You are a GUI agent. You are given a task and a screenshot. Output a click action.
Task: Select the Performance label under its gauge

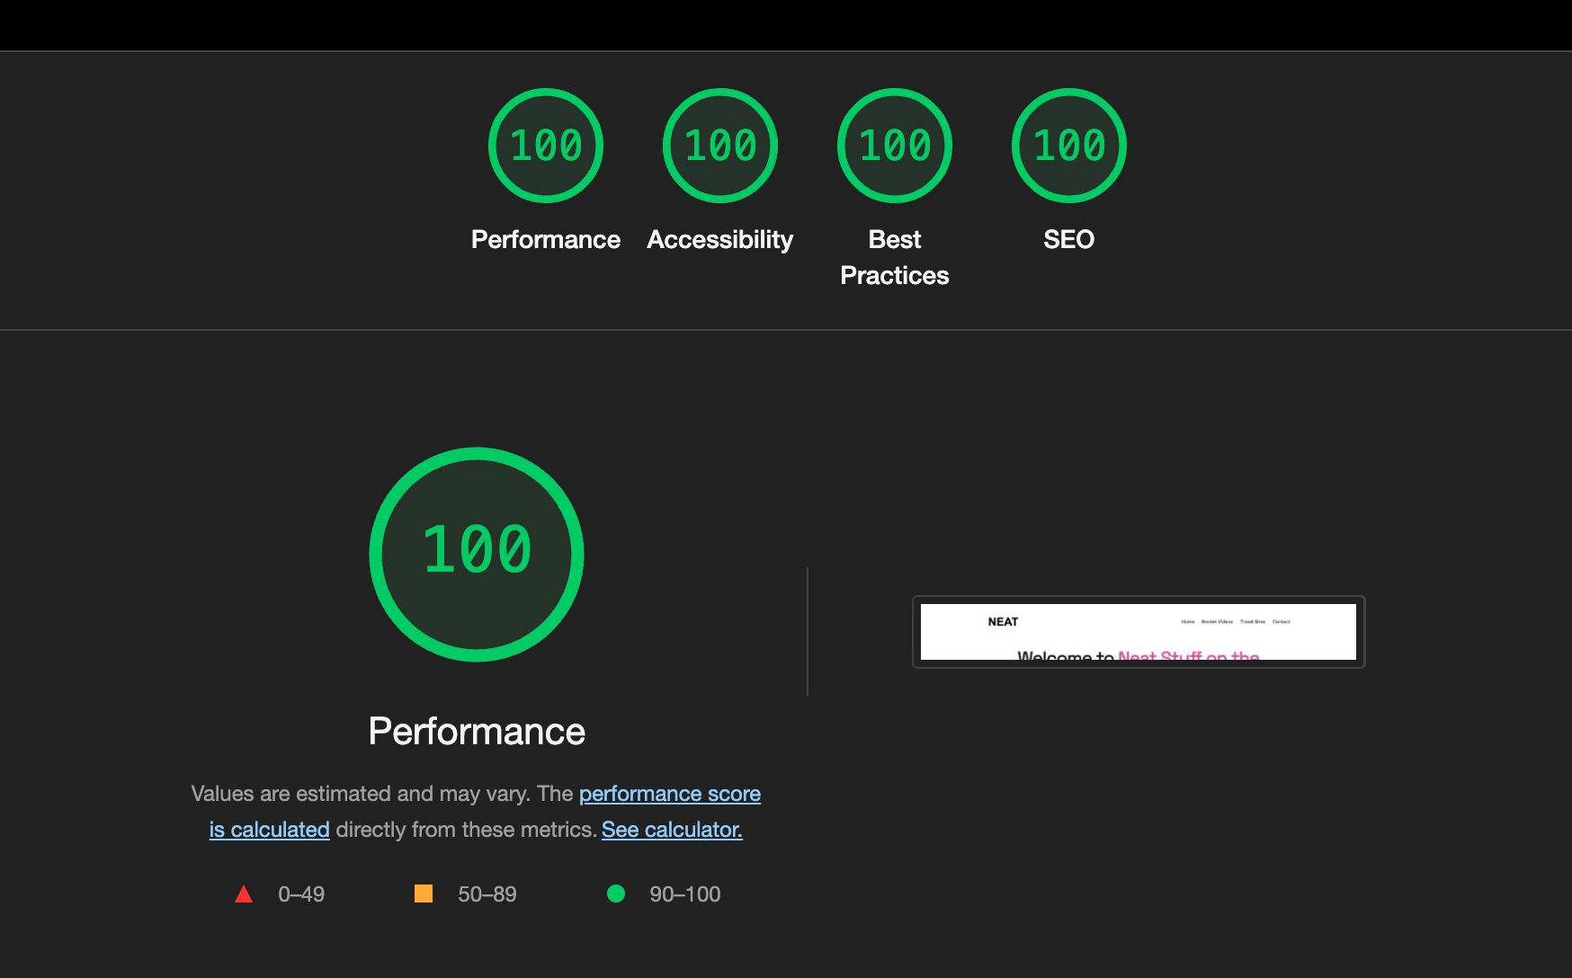point(545,239)
